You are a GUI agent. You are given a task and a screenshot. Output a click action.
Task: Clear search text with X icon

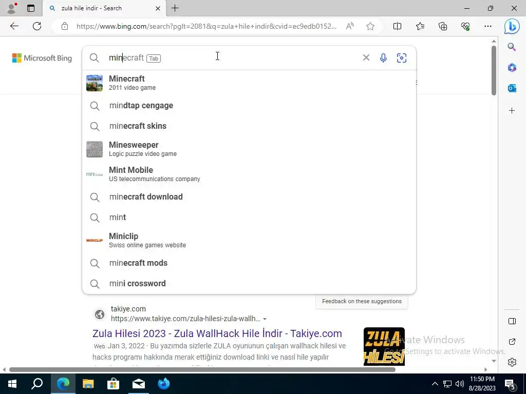pyautogui.click(x=366, y=57)
